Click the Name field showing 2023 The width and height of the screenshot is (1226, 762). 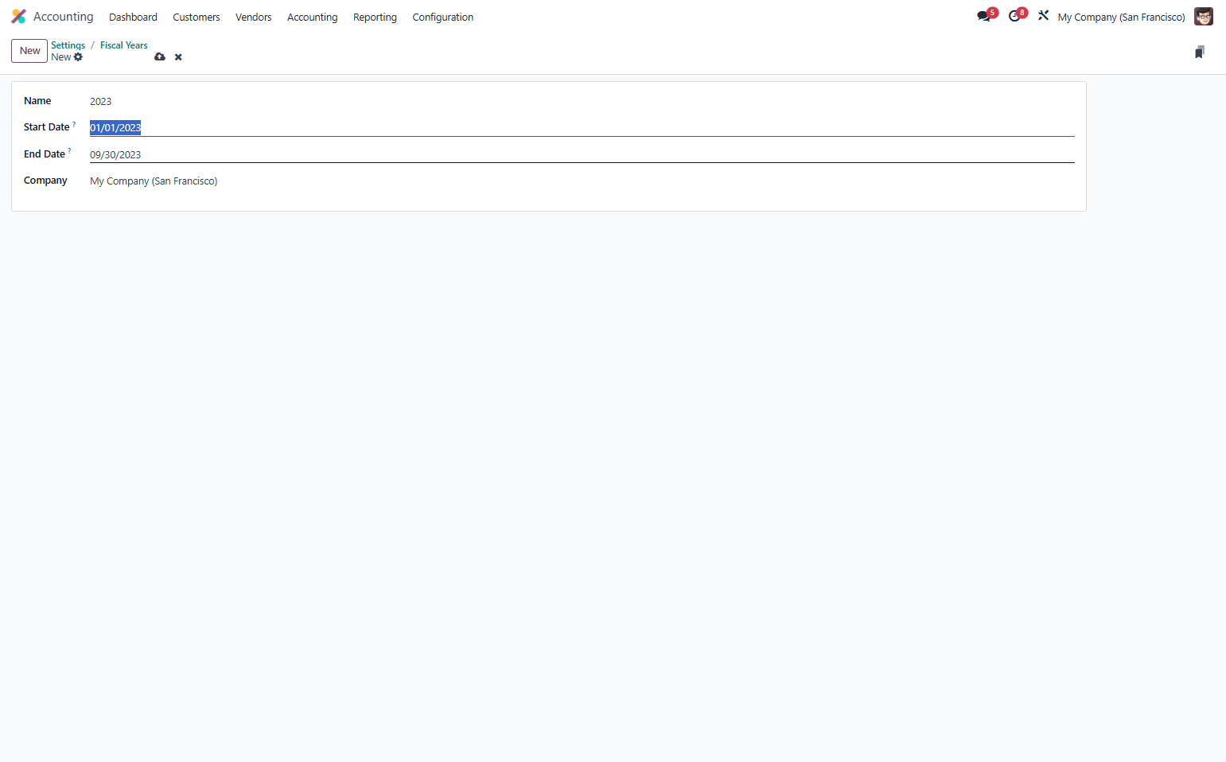click(x=582, y=101)
